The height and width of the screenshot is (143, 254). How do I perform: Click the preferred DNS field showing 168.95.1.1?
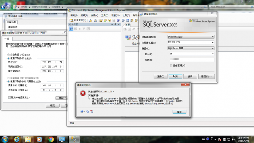pos(52,85)
